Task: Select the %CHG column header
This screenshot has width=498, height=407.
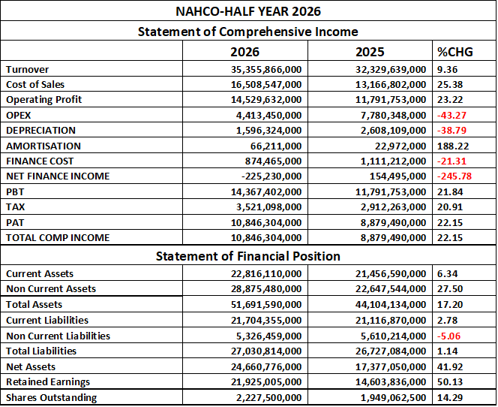Action: (455, 52)
